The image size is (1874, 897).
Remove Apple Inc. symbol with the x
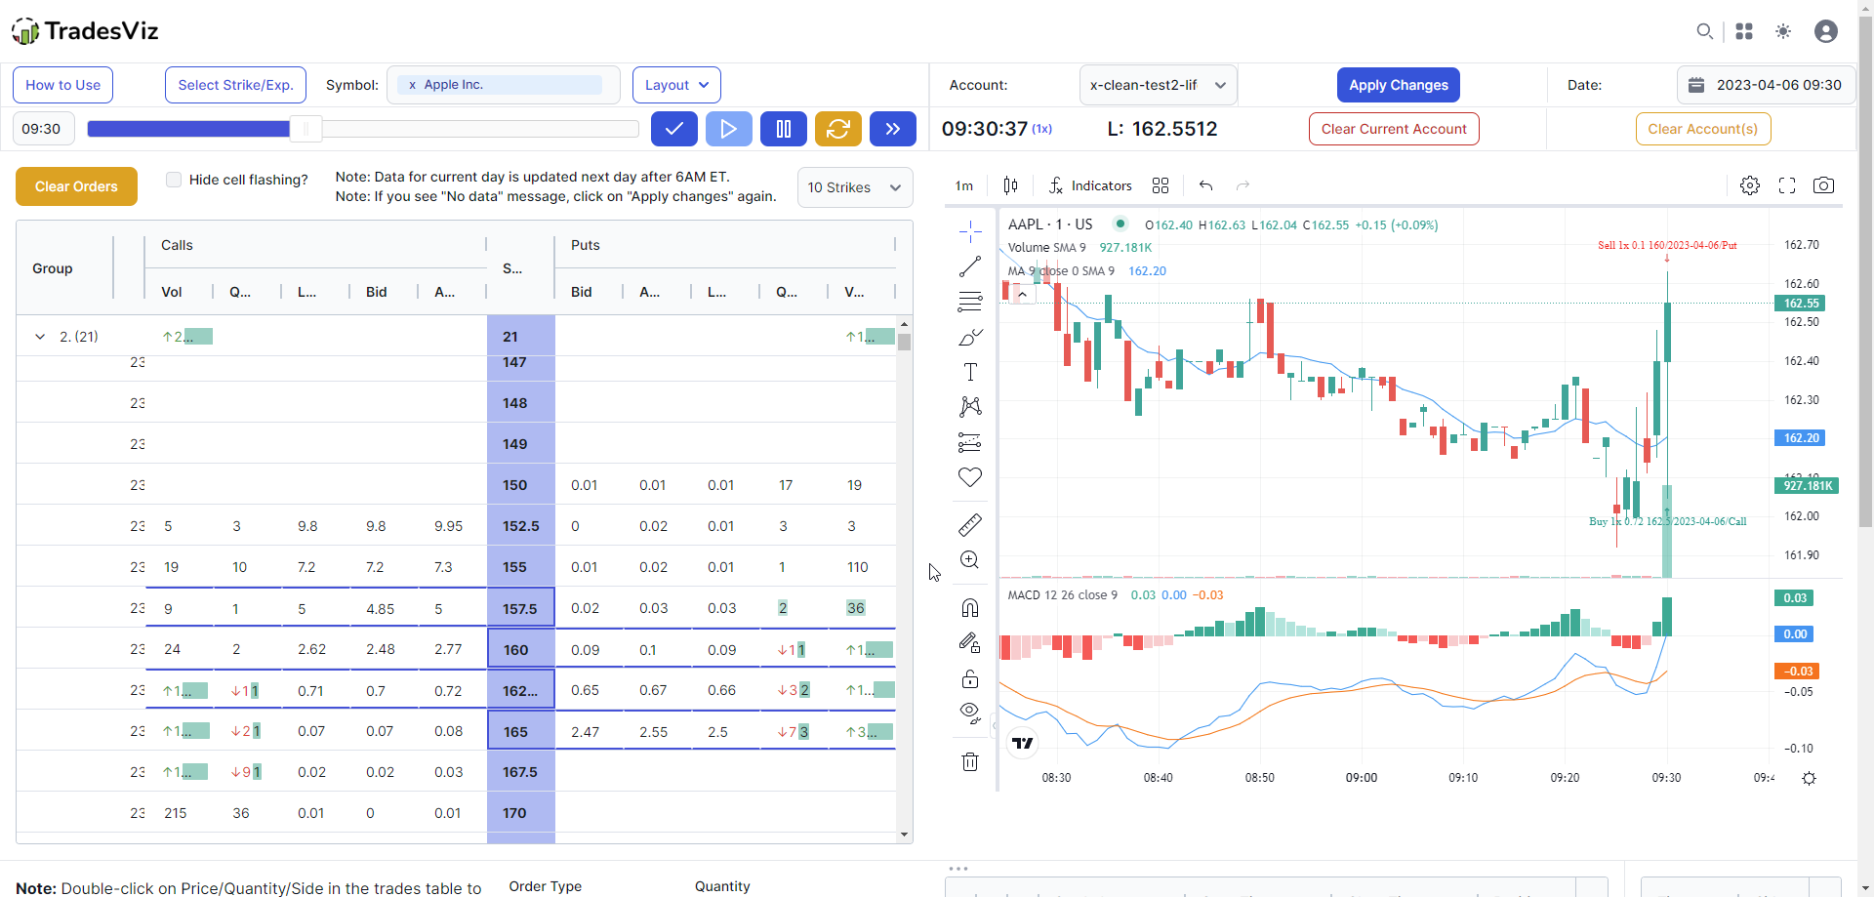413,85
